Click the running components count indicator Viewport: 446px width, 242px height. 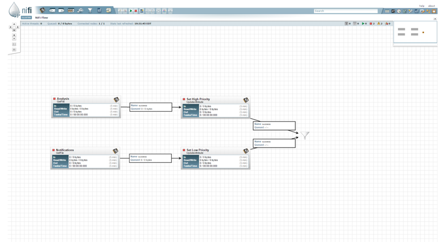click(364, 24)
